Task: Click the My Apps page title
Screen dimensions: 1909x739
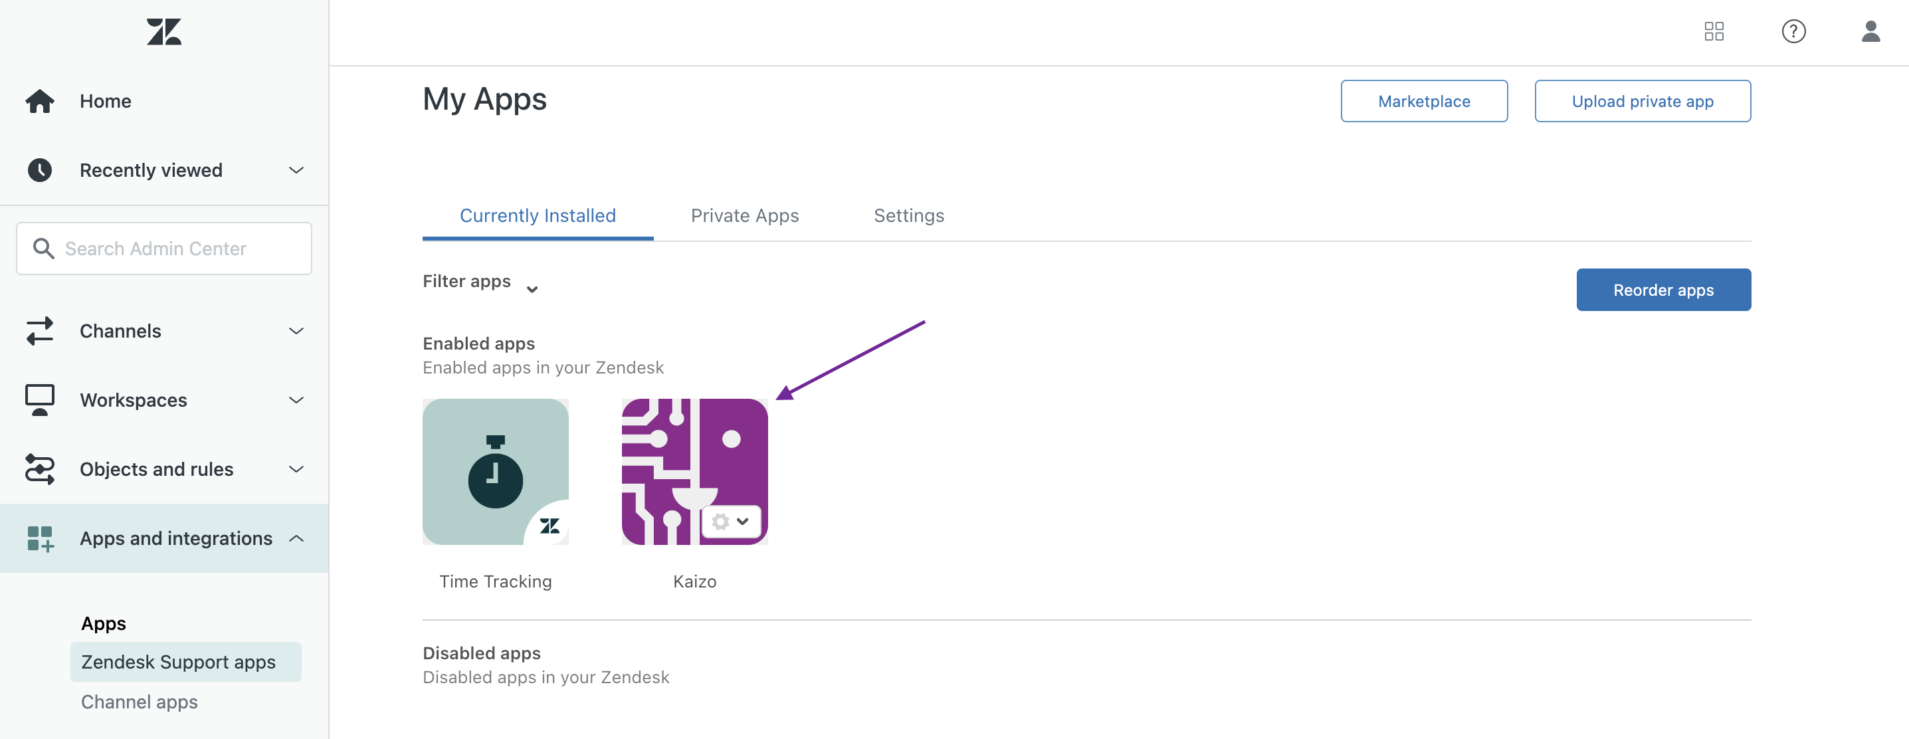Action: tap(484, 100)
